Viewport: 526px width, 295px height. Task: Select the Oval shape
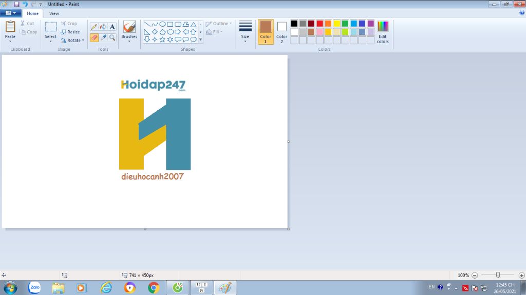point(162,25)
